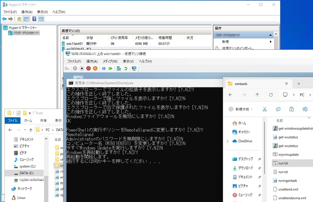Create a checkpoint via VM toolbar icon
This screenshot has height=202, width=313.
(x=119, y=68)
